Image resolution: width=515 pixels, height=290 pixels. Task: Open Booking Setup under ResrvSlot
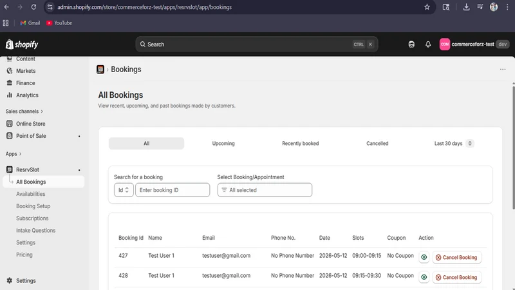pos(33,206)
